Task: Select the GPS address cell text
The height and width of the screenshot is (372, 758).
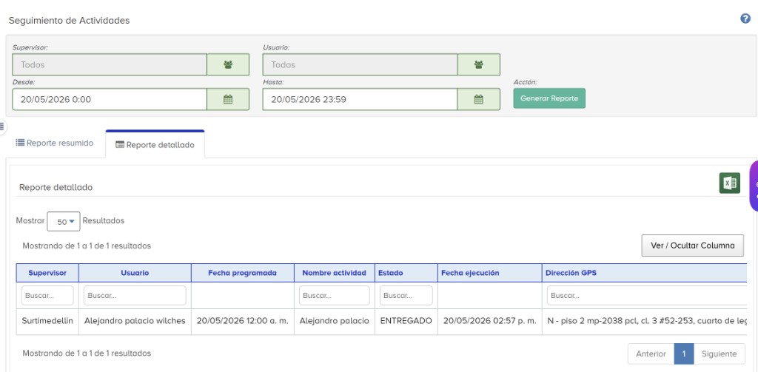Action: (647, 321)
